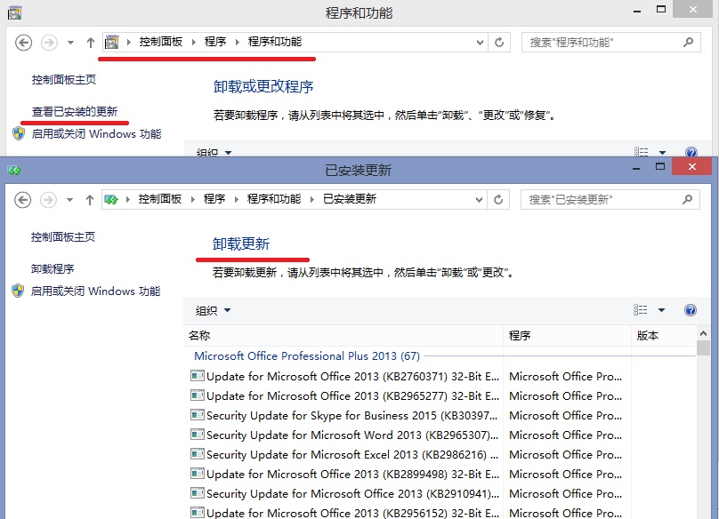Click the view icon in 已安装更新 window
Viewport: 719px width, 519px height.
(640, 310)
